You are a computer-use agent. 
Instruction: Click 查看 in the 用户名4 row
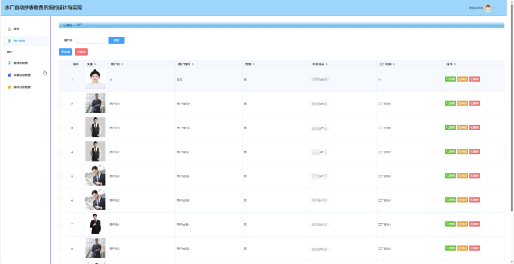point(450,224)
